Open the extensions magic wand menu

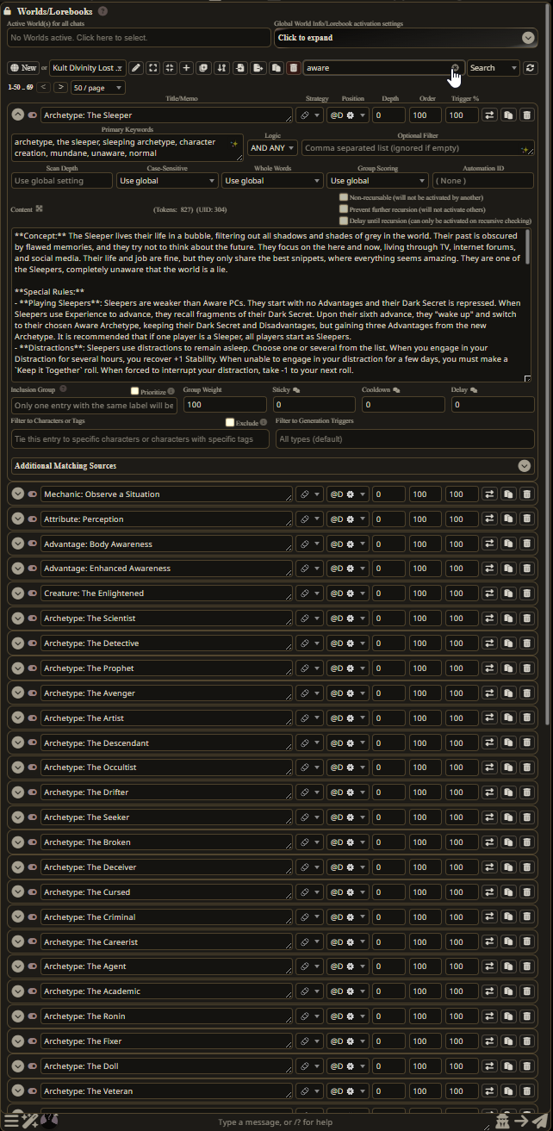[x=30, y=1121]
